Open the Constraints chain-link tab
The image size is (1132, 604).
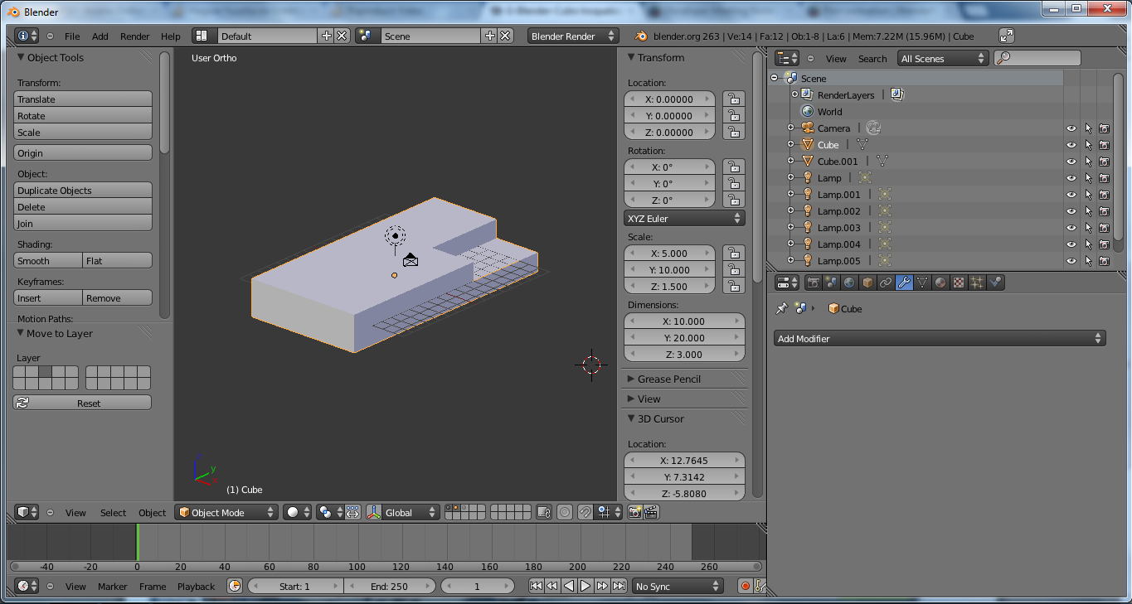point(886,283)
